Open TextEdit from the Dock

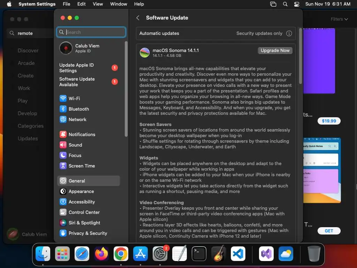click(180, 254)
